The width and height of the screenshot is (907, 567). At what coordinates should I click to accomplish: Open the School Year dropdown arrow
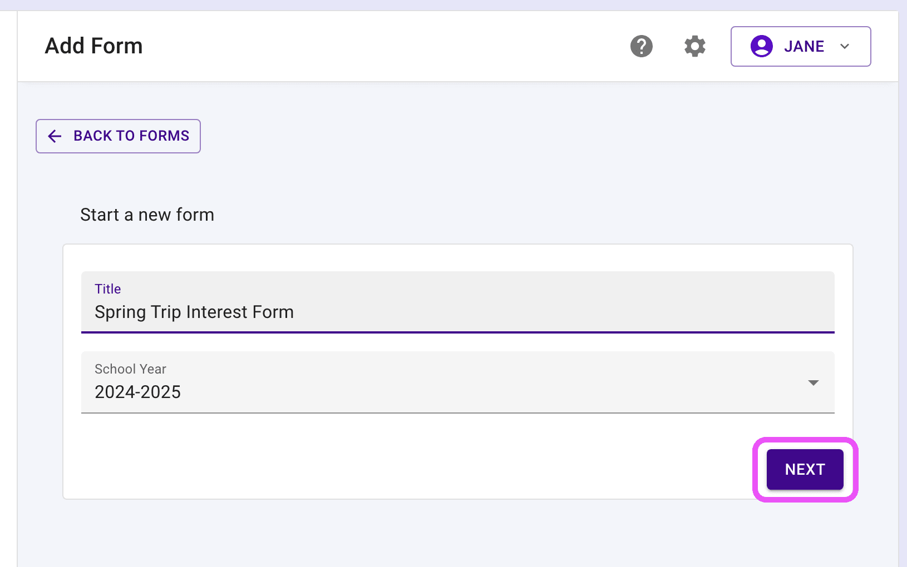(813, 382)
